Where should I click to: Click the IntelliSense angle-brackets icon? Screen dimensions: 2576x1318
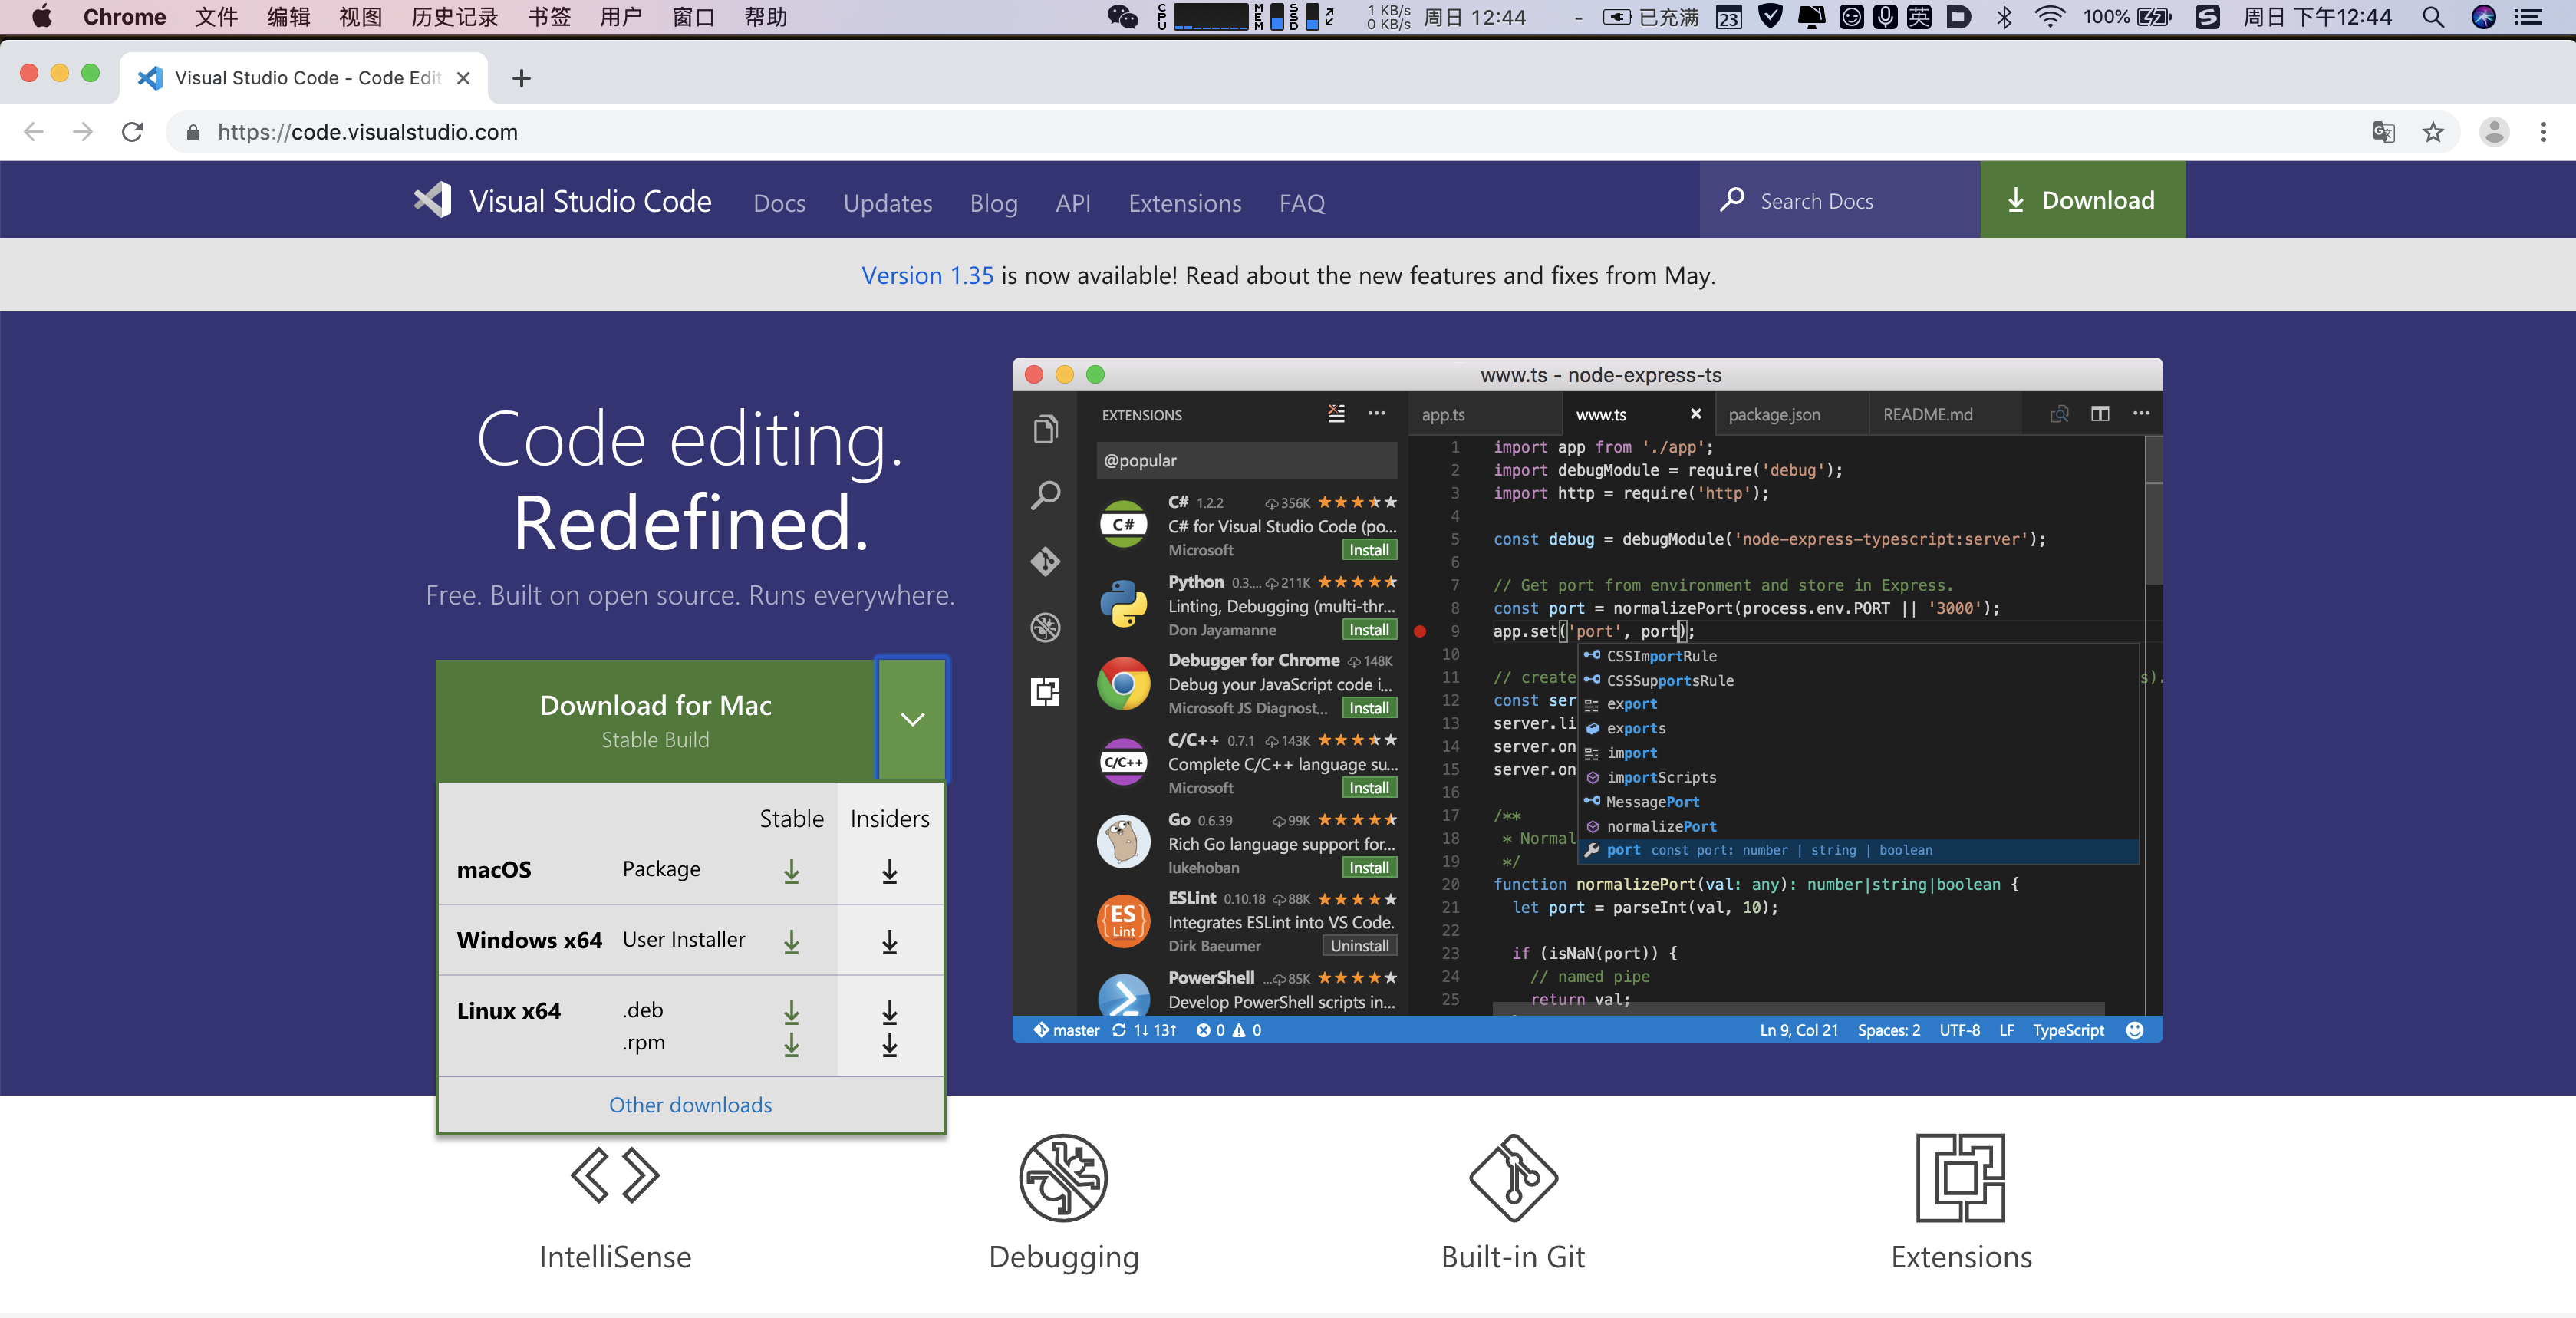(x=615, y=1176)
